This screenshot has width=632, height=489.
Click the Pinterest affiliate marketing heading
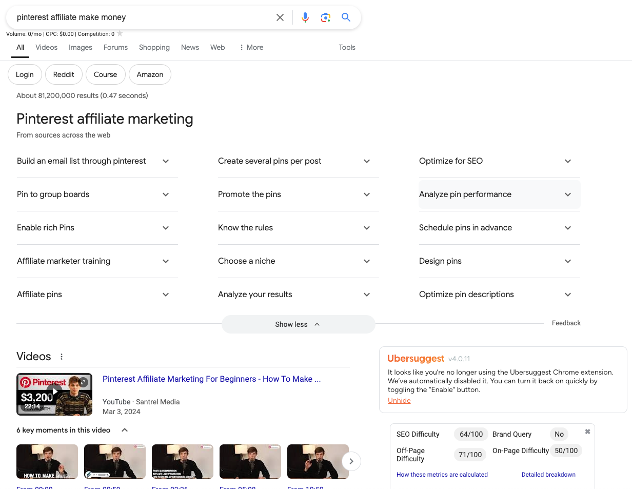[105, 119]
